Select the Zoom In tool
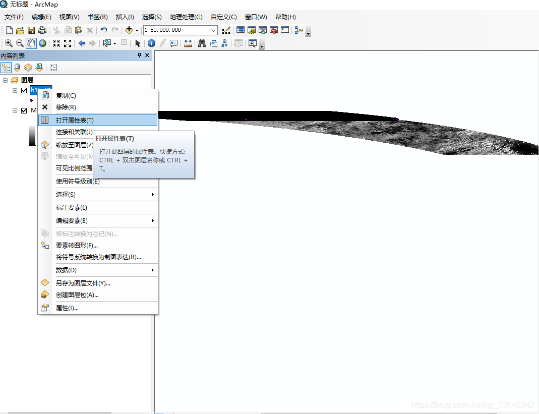The image size is (539, 414). click(x=9, y=43)
